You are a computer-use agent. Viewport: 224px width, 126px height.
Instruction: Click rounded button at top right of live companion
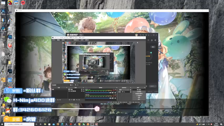point(153,47)
